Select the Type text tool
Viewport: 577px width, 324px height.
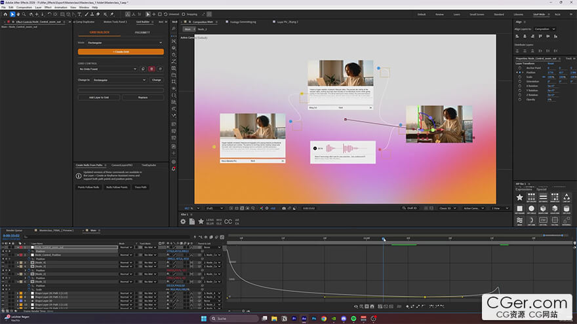coord(79,14)
